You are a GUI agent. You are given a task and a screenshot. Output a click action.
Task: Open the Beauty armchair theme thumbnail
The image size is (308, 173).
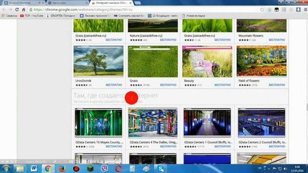click(x=207, y=62)
